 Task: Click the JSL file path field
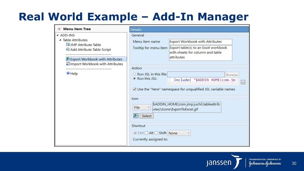point(196,75)
